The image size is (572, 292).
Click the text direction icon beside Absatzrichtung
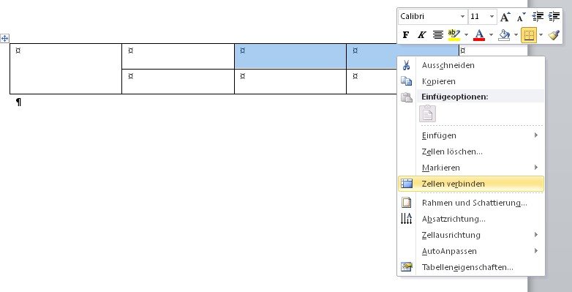pyautogui.click(x=407, y=219)
